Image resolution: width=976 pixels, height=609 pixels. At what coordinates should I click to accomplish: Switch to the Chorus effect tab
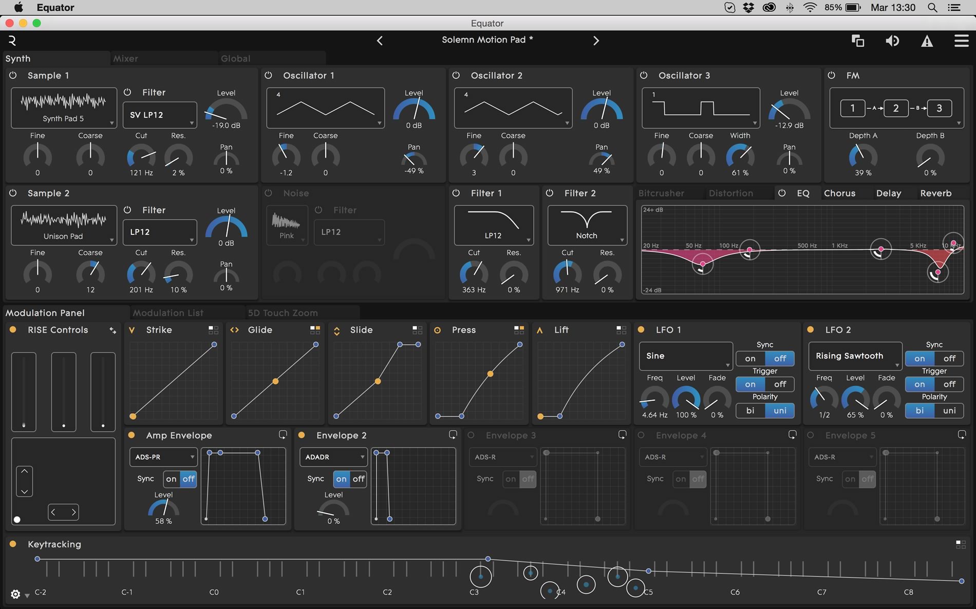(x=839, y=193)
